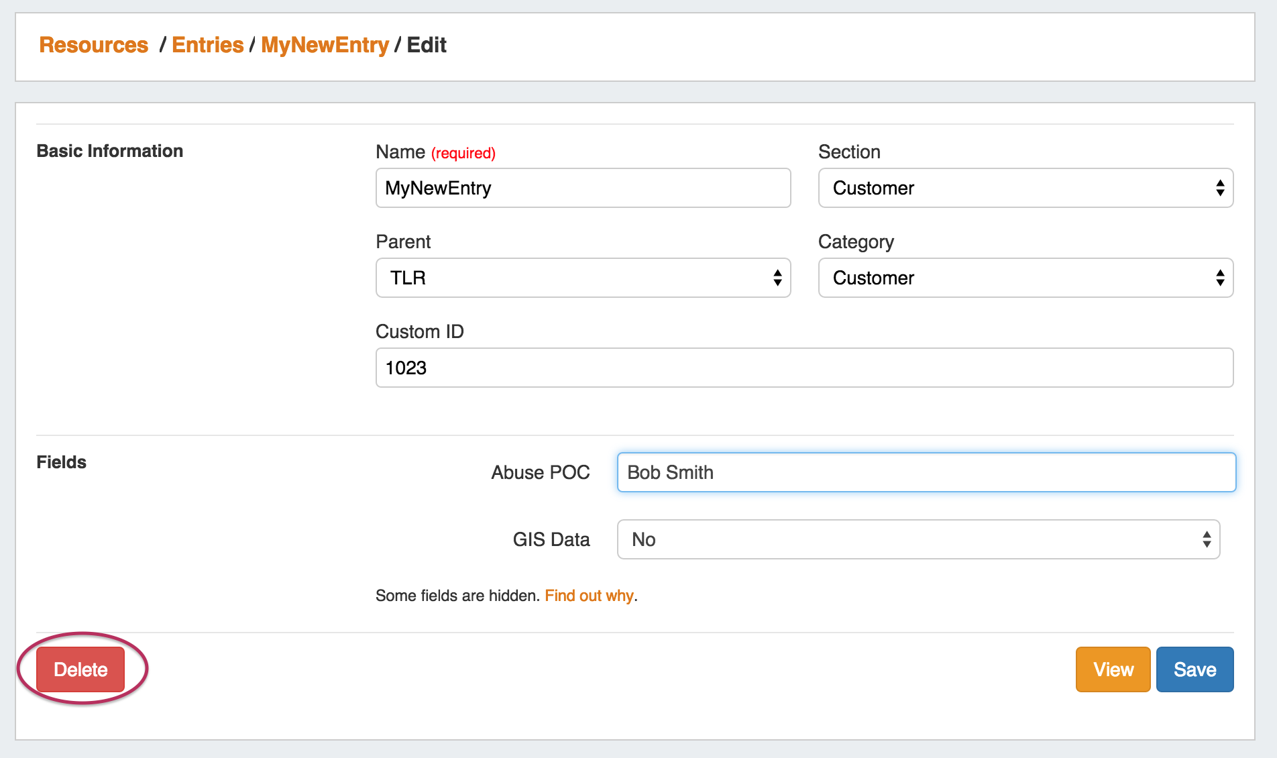Image resolution: width=1277 pixels, height=758 pixels.
Task: Click the 'Abuse POC' label text
Action: tap(540, 472)
